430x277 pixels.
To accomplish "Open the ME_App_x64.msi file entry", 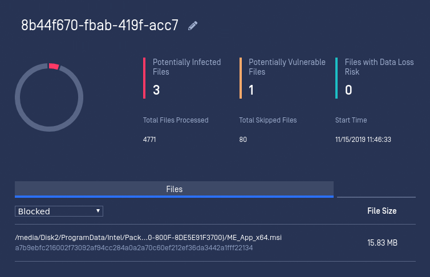I will 148,238.
